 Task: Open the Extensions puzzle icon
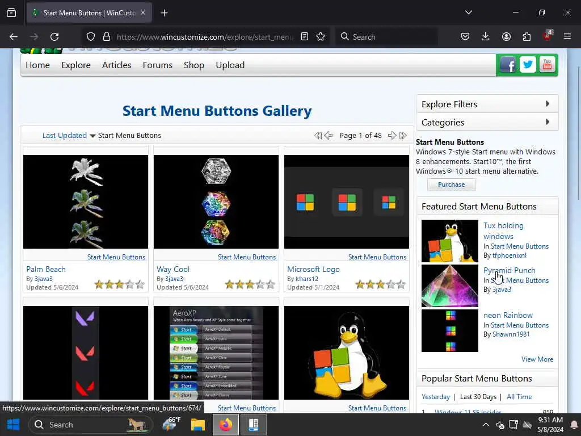pos(527,37)
